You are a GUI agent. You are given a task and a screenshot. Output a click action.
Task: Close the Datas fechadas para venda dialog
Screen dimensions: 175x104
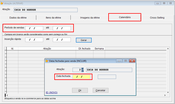pos(132,61)
